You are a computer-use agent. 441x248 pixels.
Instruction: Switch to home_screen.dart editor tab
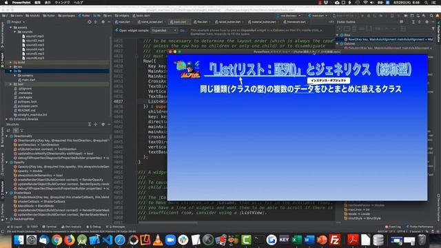click(x=150, y=21)
